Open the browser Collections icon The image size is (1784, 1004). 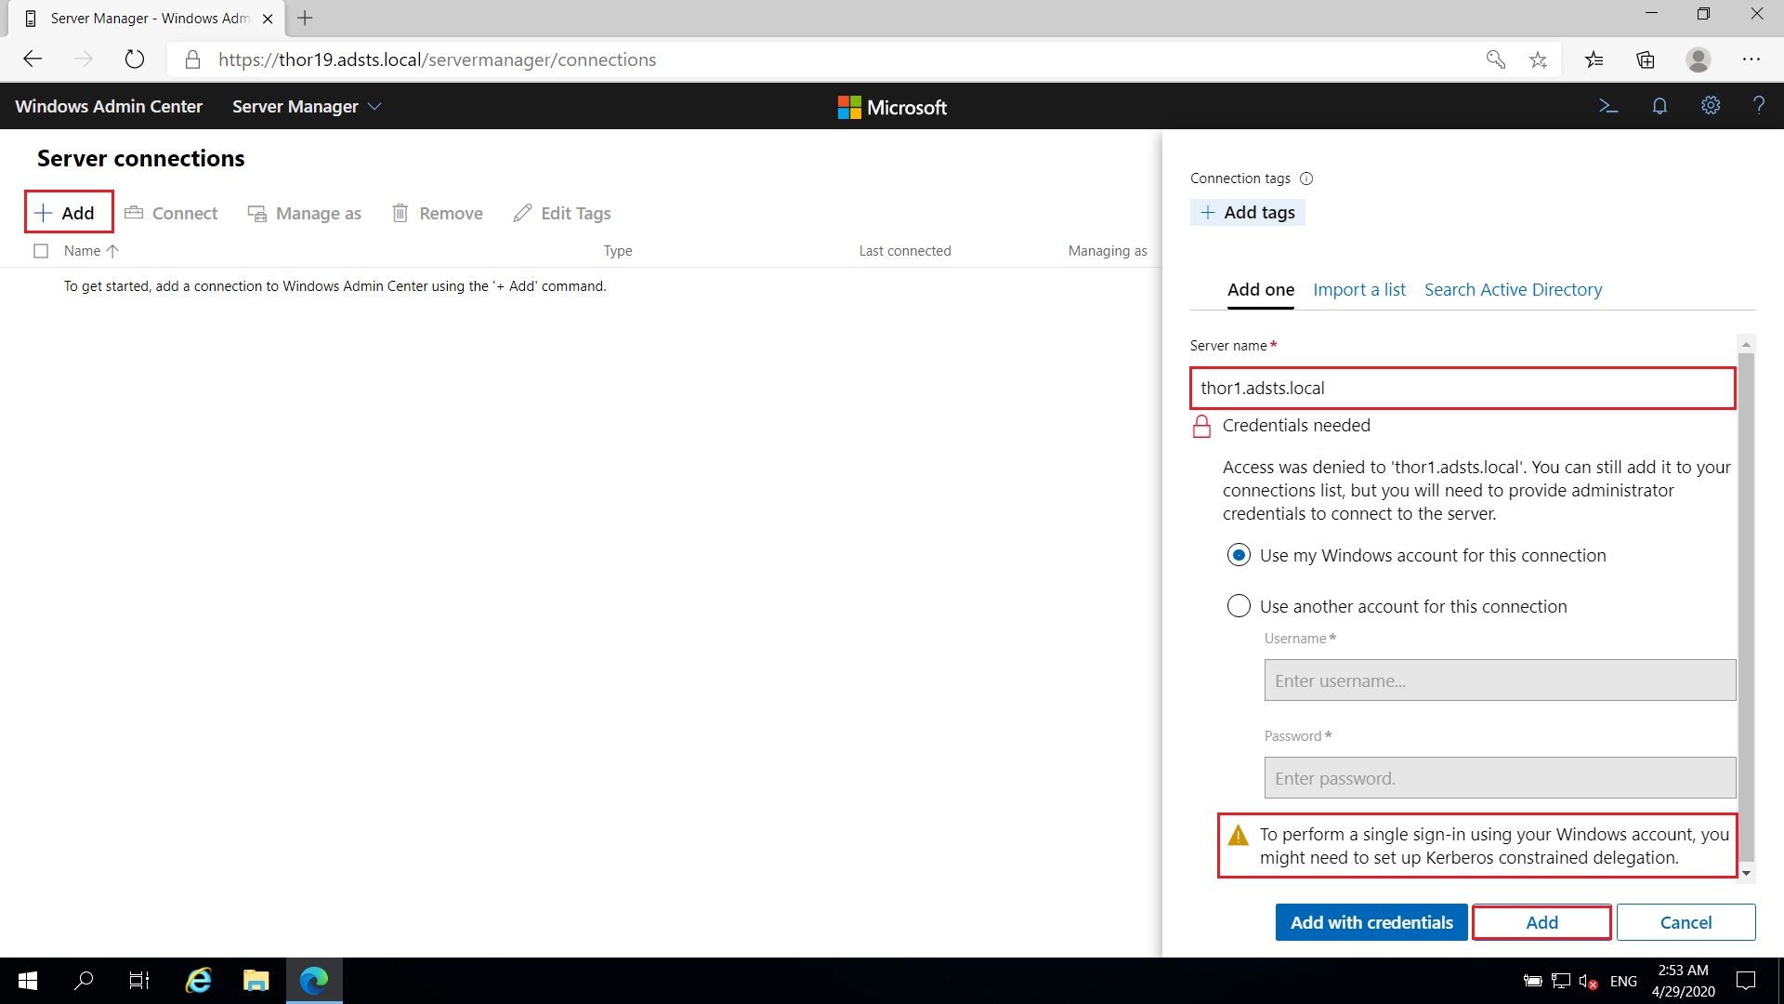click(1646, 59)
